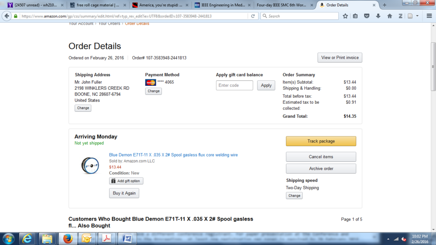Click the page document toolbar icon
The width and height of the screenshot is (436, 245).
pyautogui.click(x=410, y=16)
